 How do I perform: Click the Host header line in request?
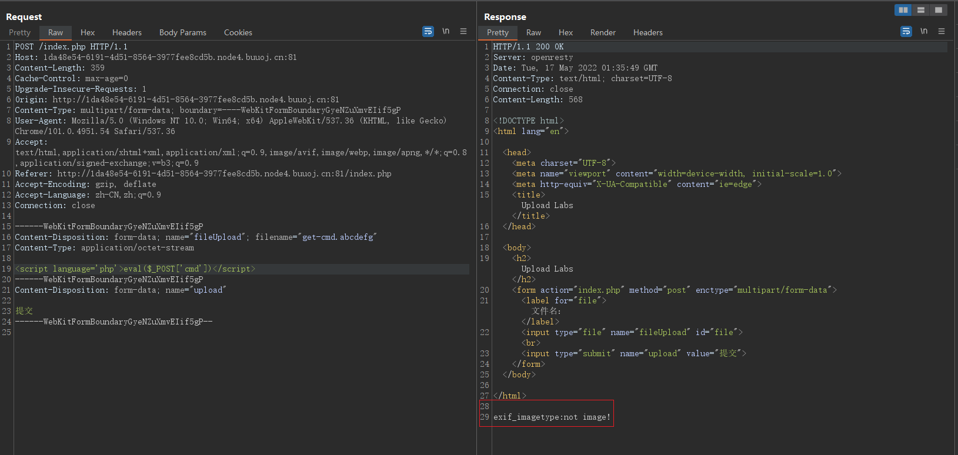[156, 57]
